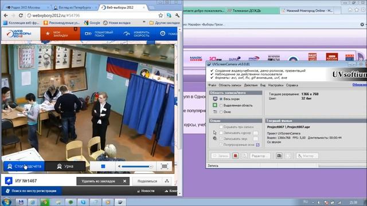Click the share network icon next to Поделиться
367x206 pixels.
[167, 181]
